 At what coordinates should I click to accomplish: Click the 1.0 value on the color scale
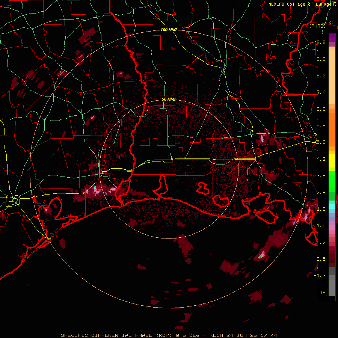[321, 226]
